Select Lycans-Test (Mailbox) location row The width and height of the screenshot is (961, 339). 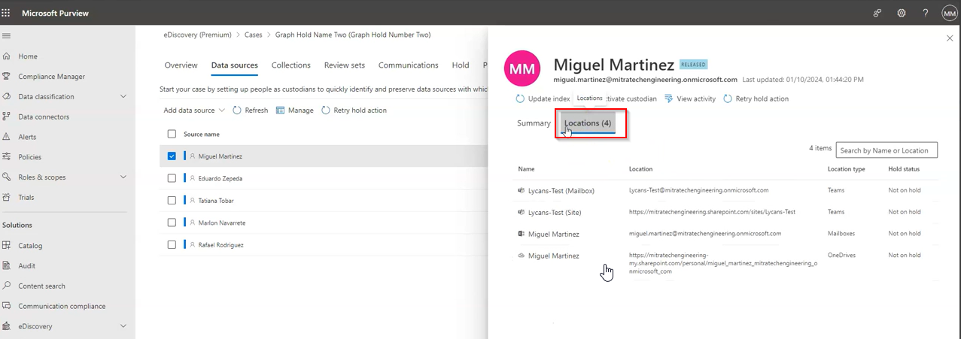click(726, 191)
